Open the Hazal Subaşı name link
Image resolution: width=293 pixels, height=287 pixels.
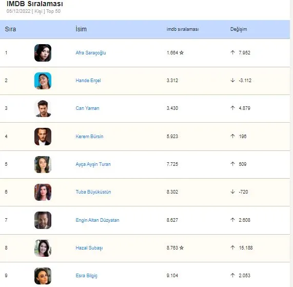coord(89,248)
